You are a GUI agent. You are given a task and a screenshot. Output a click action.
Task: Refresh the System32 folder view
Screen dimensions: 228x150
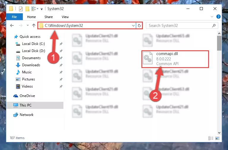tap(139, 25)
